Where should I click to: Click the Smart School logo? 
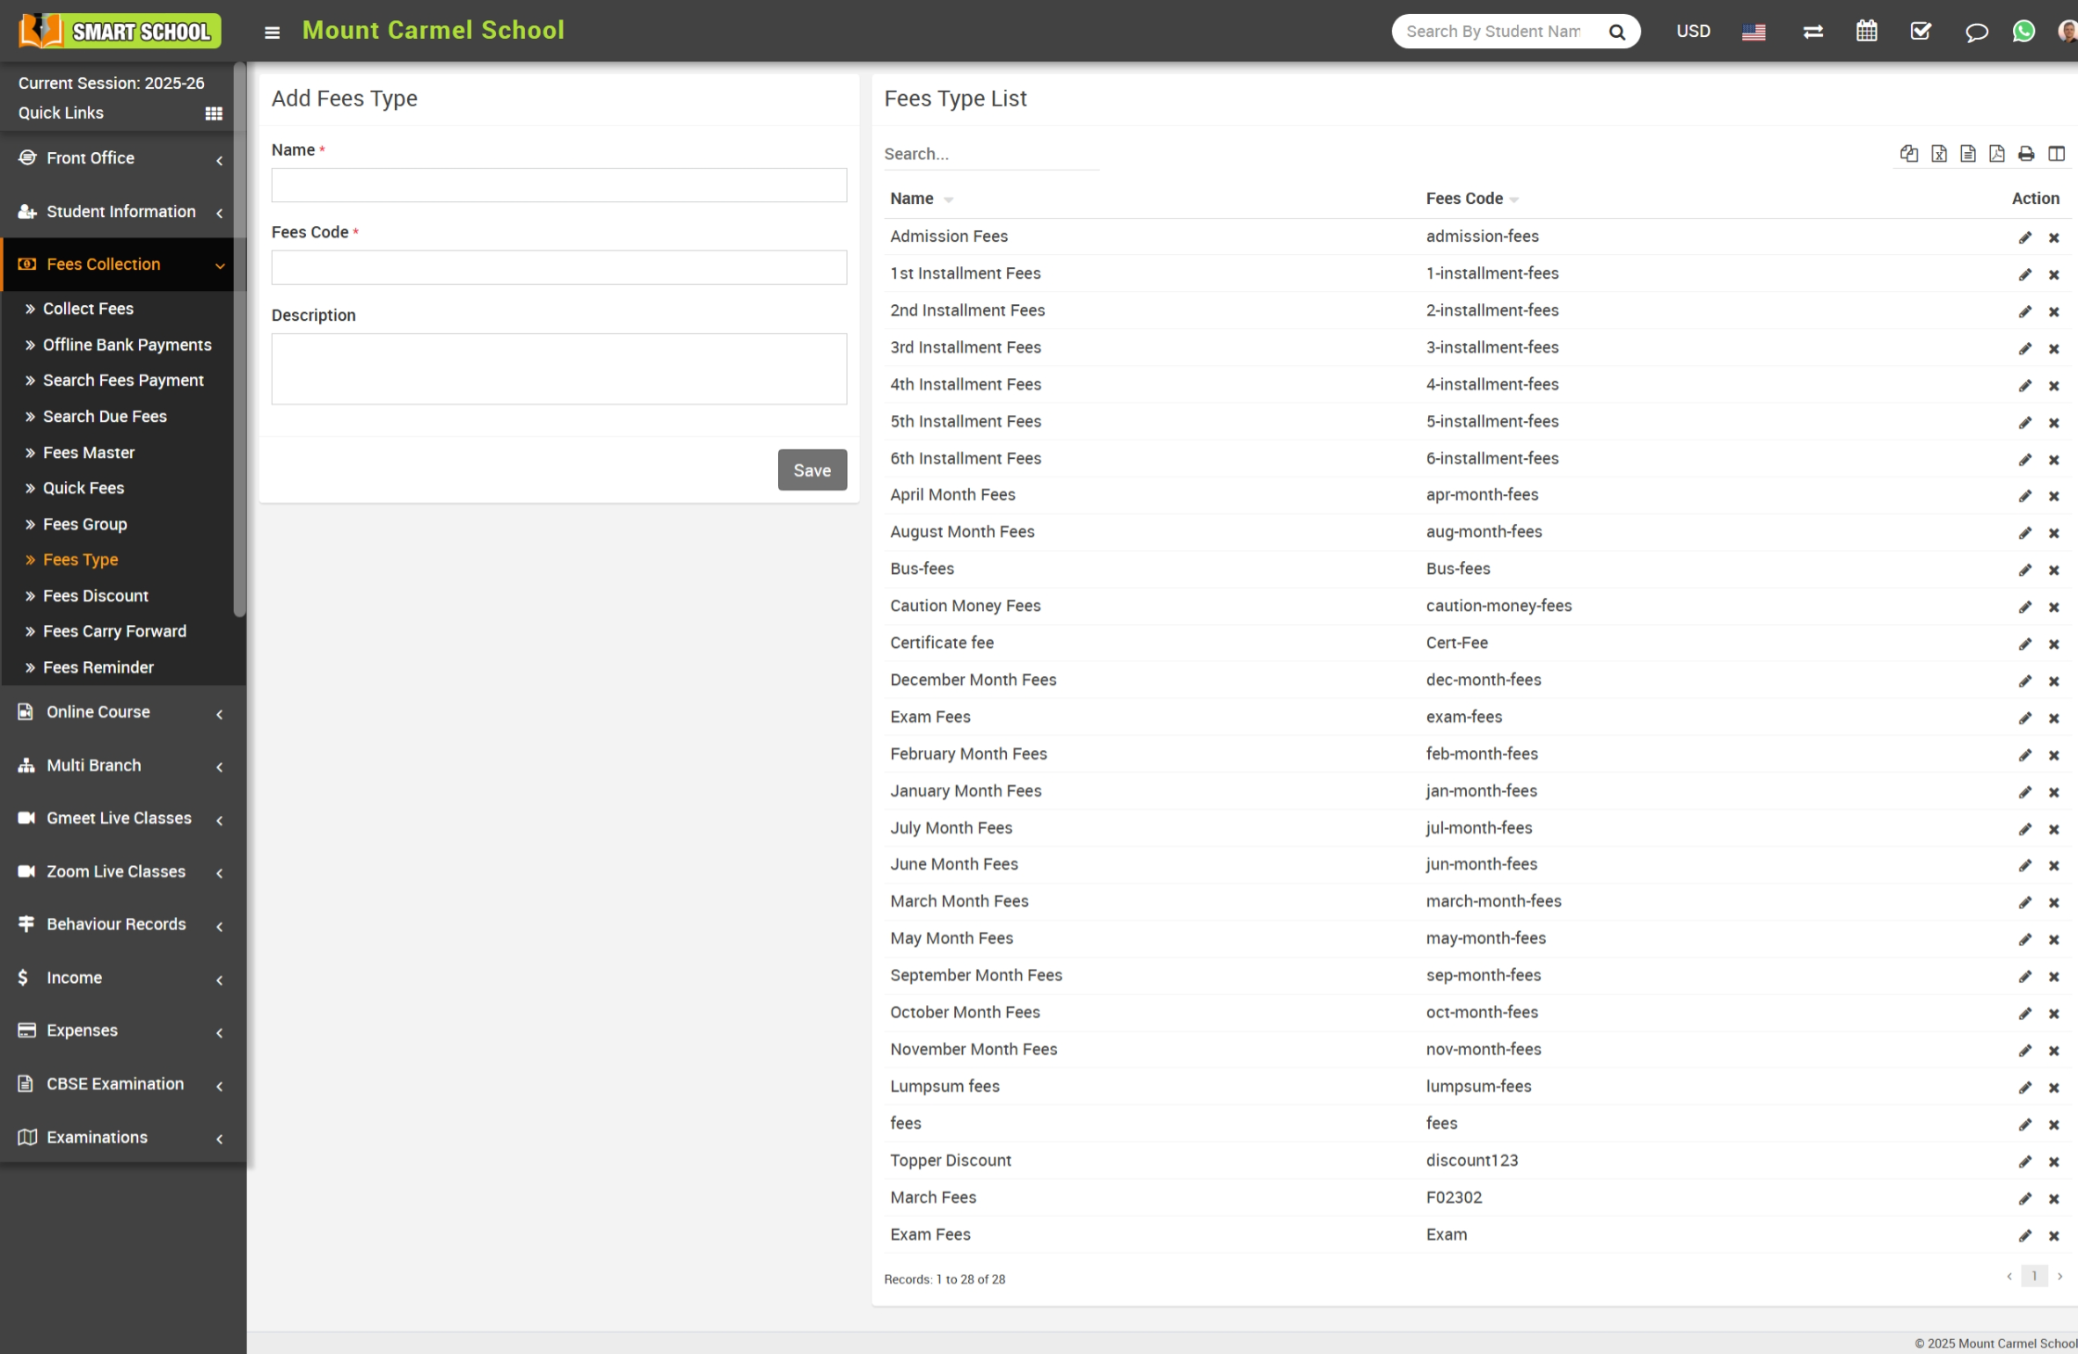coord(119,31)
